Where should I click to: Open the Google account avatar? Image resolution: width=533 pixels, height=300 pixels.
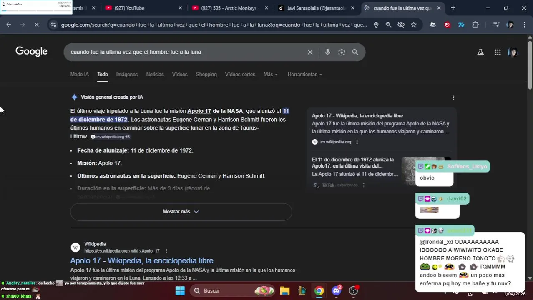coord(513,52)
